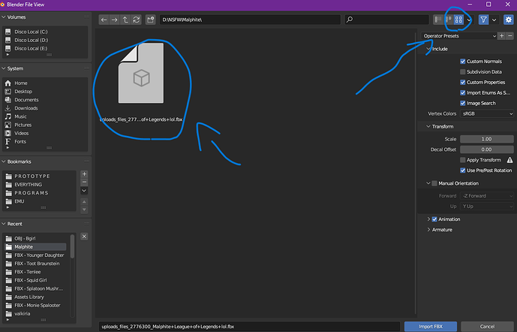Collapse the Transform section
517x332 pixels.
pyautogui.click(x=428, y=126)
